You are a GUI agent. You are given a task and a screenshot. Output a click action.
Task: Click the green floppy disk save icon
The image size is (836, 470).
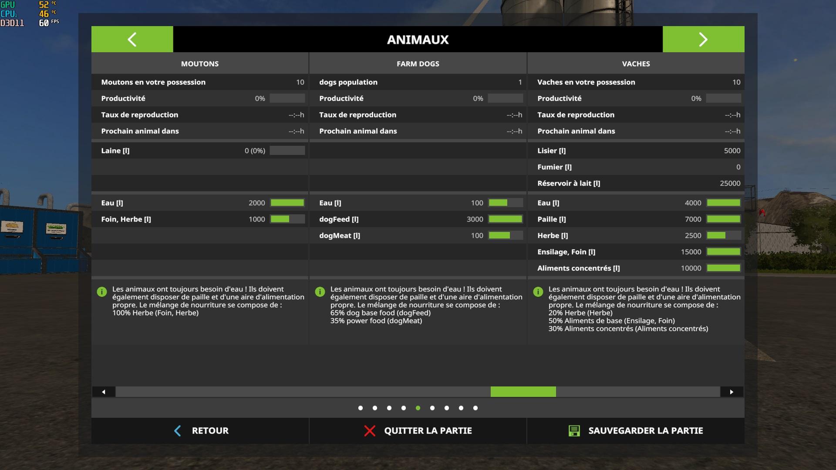(x=574, y=431)
